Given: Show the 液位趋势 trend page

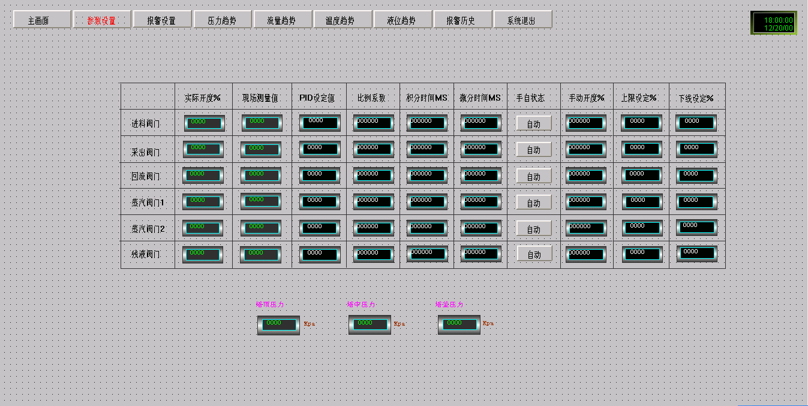Looking at the screenshot, I should pyautogui.click(x=402, y=20).
